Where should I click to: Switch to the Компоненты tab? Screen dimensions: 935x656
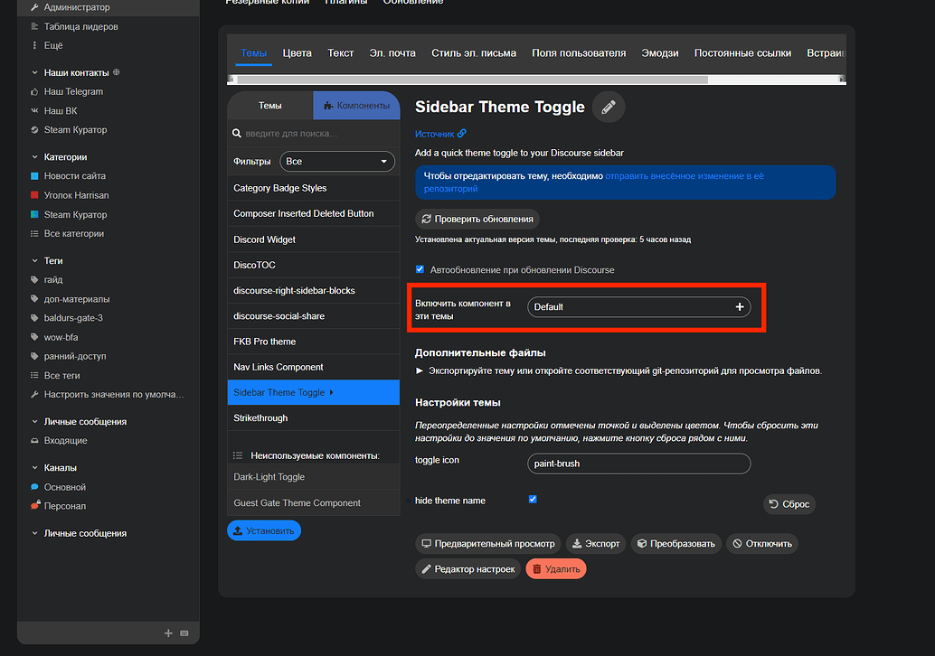coord(356,106)
